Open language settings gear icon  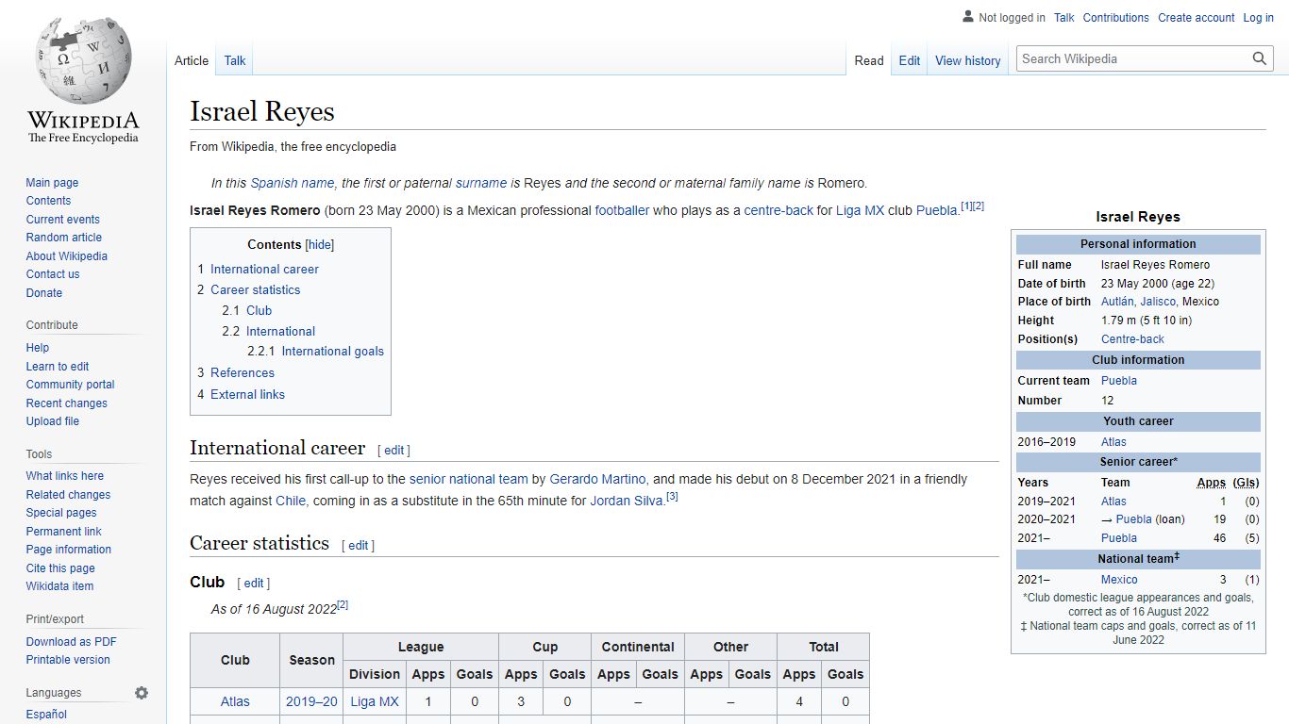point(142,693)
